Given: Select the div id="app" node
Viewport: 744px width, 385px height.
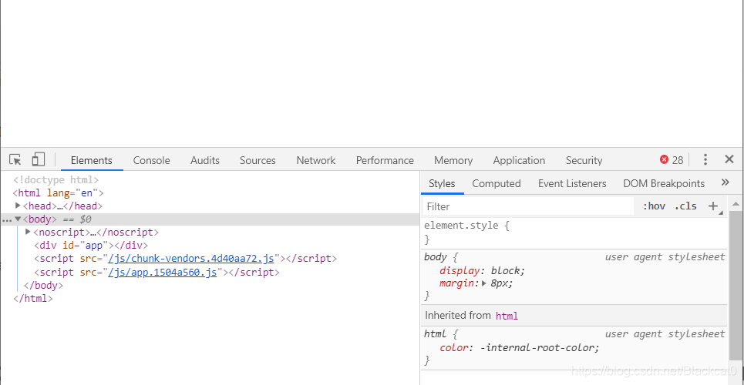Looking at the screenshot, I should (91, 246).
